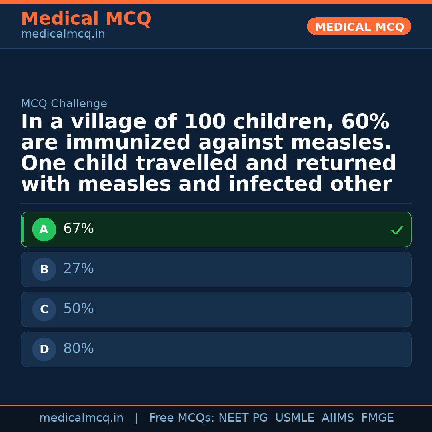Select FMGE in the footer
Screen dimensions: 432x432
(x=377, y=418)
